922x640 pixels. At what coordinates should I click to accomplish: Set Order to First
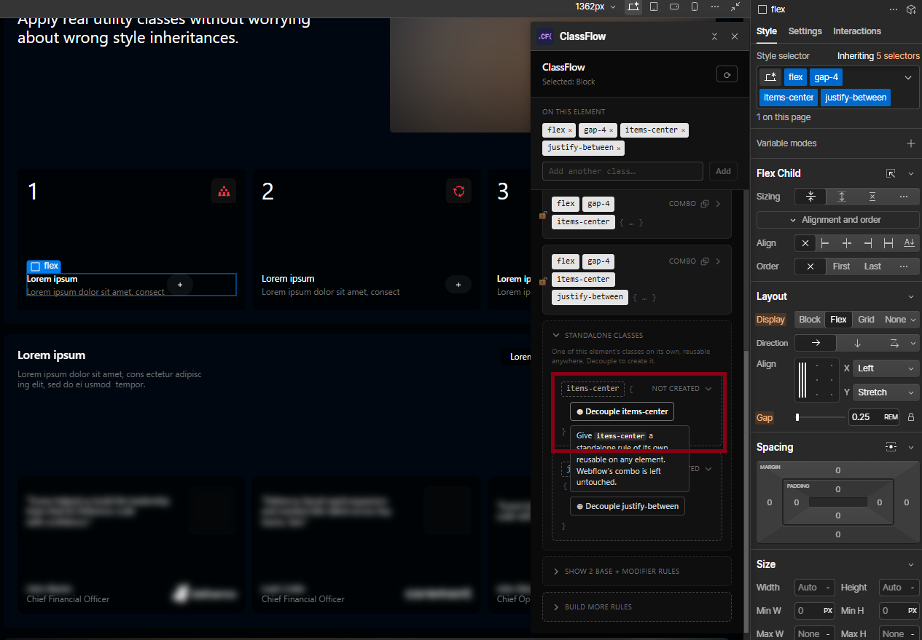click(x=841, y=266)
